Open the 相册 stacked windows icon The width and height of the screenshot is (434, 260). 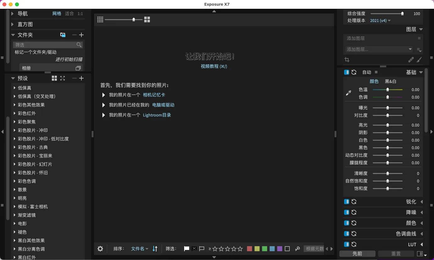tap(78, 68)
